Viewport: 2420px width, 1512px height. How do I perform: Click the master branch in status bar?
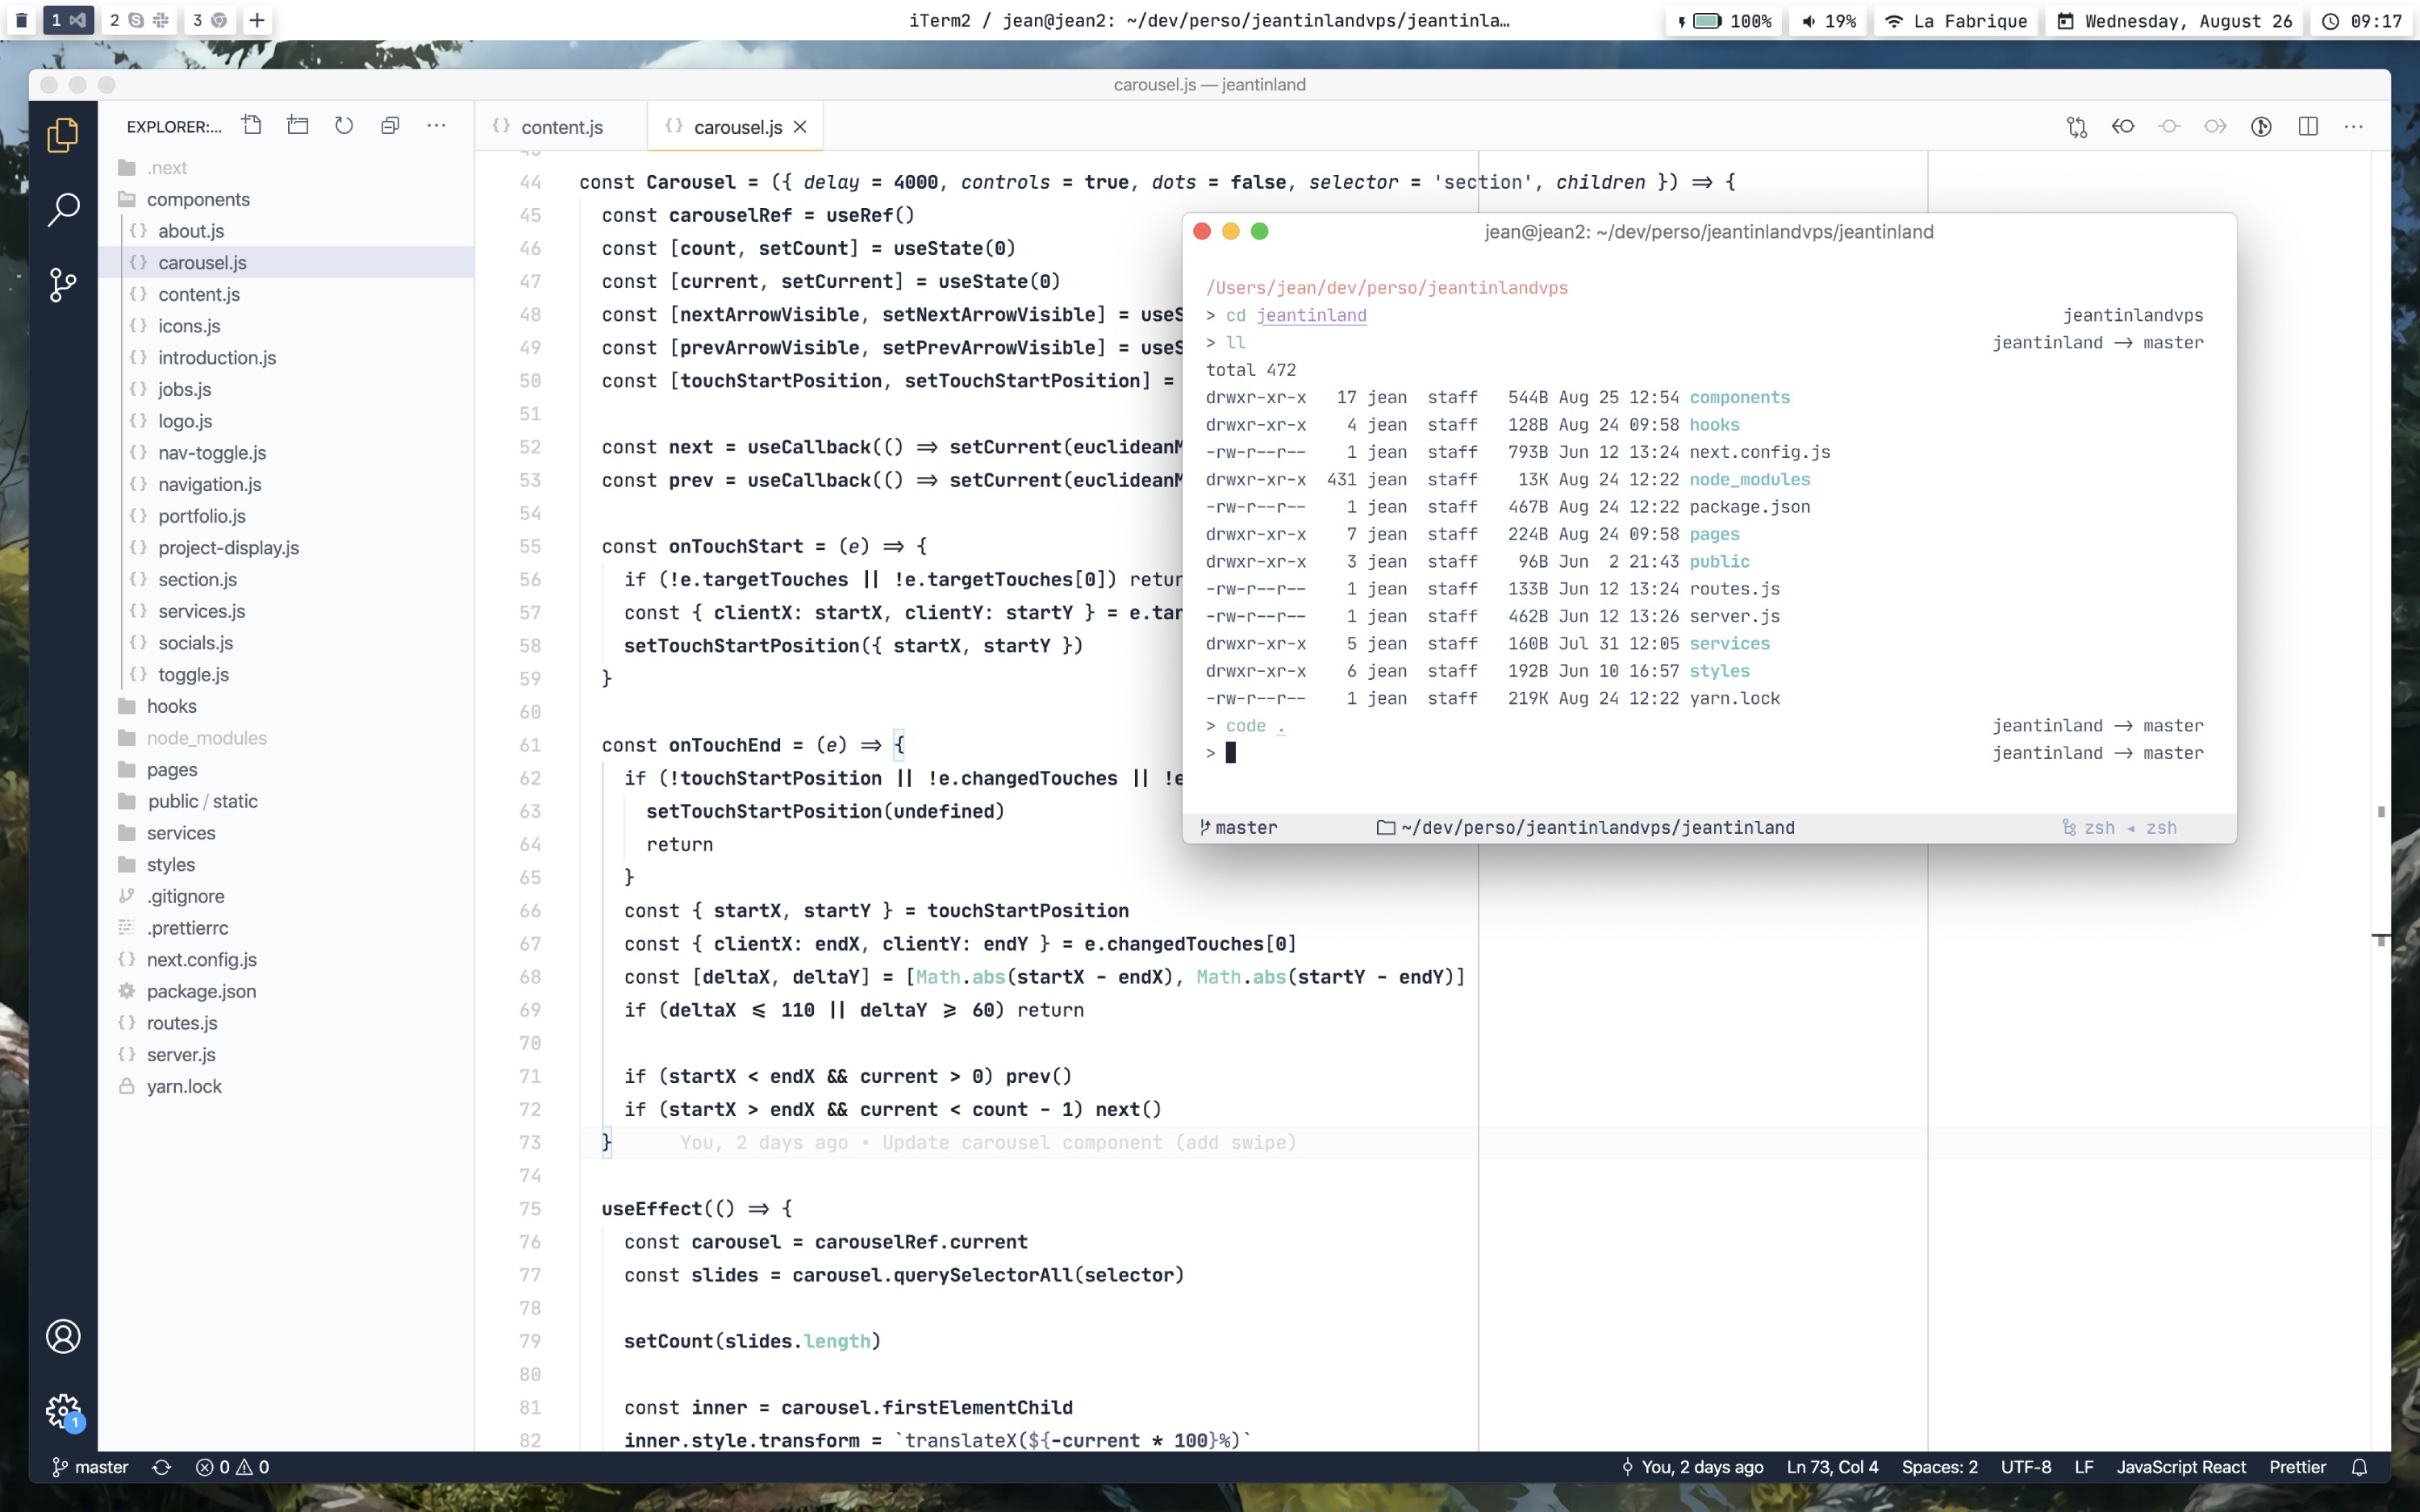pyautogui.click(x=91, y=1467)
